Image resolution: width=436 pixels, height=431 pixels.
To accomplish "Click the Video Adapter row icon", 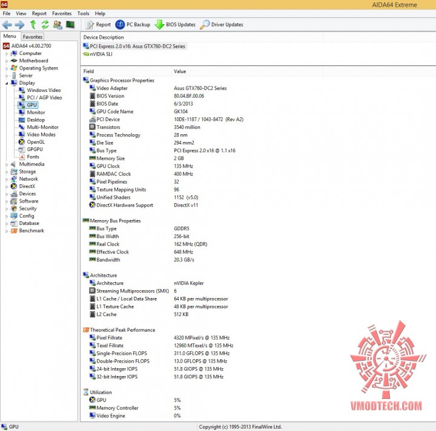I will [x=93, y=88].
